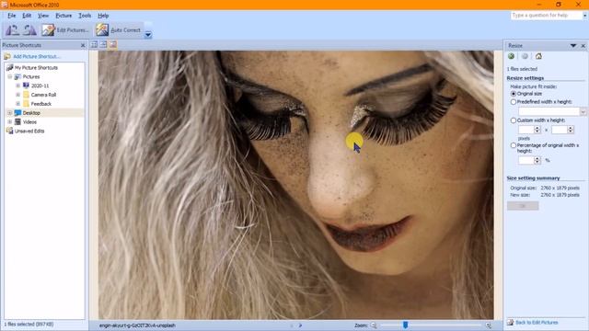Open the Tools menu
This screenshot has height=331, width=589.
tap(85, 16)
